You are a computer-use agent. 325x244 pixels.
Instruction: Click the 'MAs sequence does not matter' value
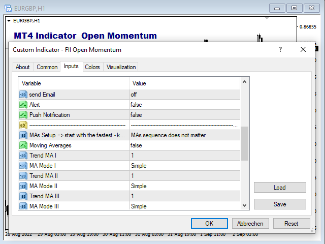click(x=168, y=135)
